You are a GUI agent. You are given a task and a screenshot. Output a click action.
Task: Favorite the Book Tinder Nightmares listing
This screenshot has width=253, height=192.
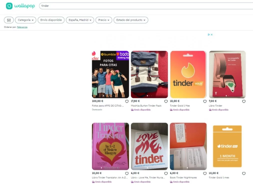pos(205,173)
